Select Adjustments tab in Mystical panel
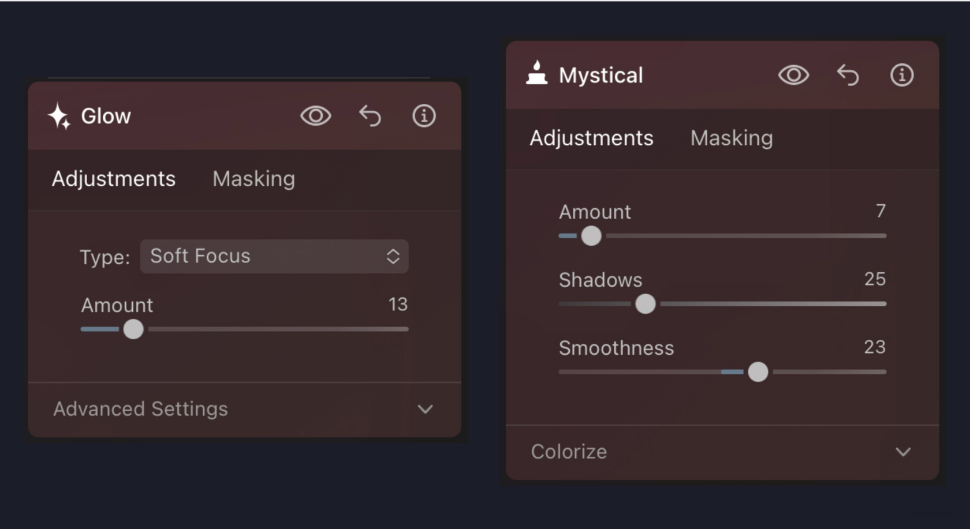The image size is (970, 529). tap(591, 138)
